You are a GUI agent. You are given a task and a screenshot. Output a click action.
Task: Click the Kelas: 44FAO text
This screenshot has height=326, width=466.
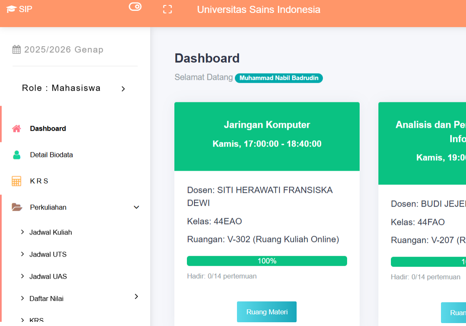pos(418,222)
